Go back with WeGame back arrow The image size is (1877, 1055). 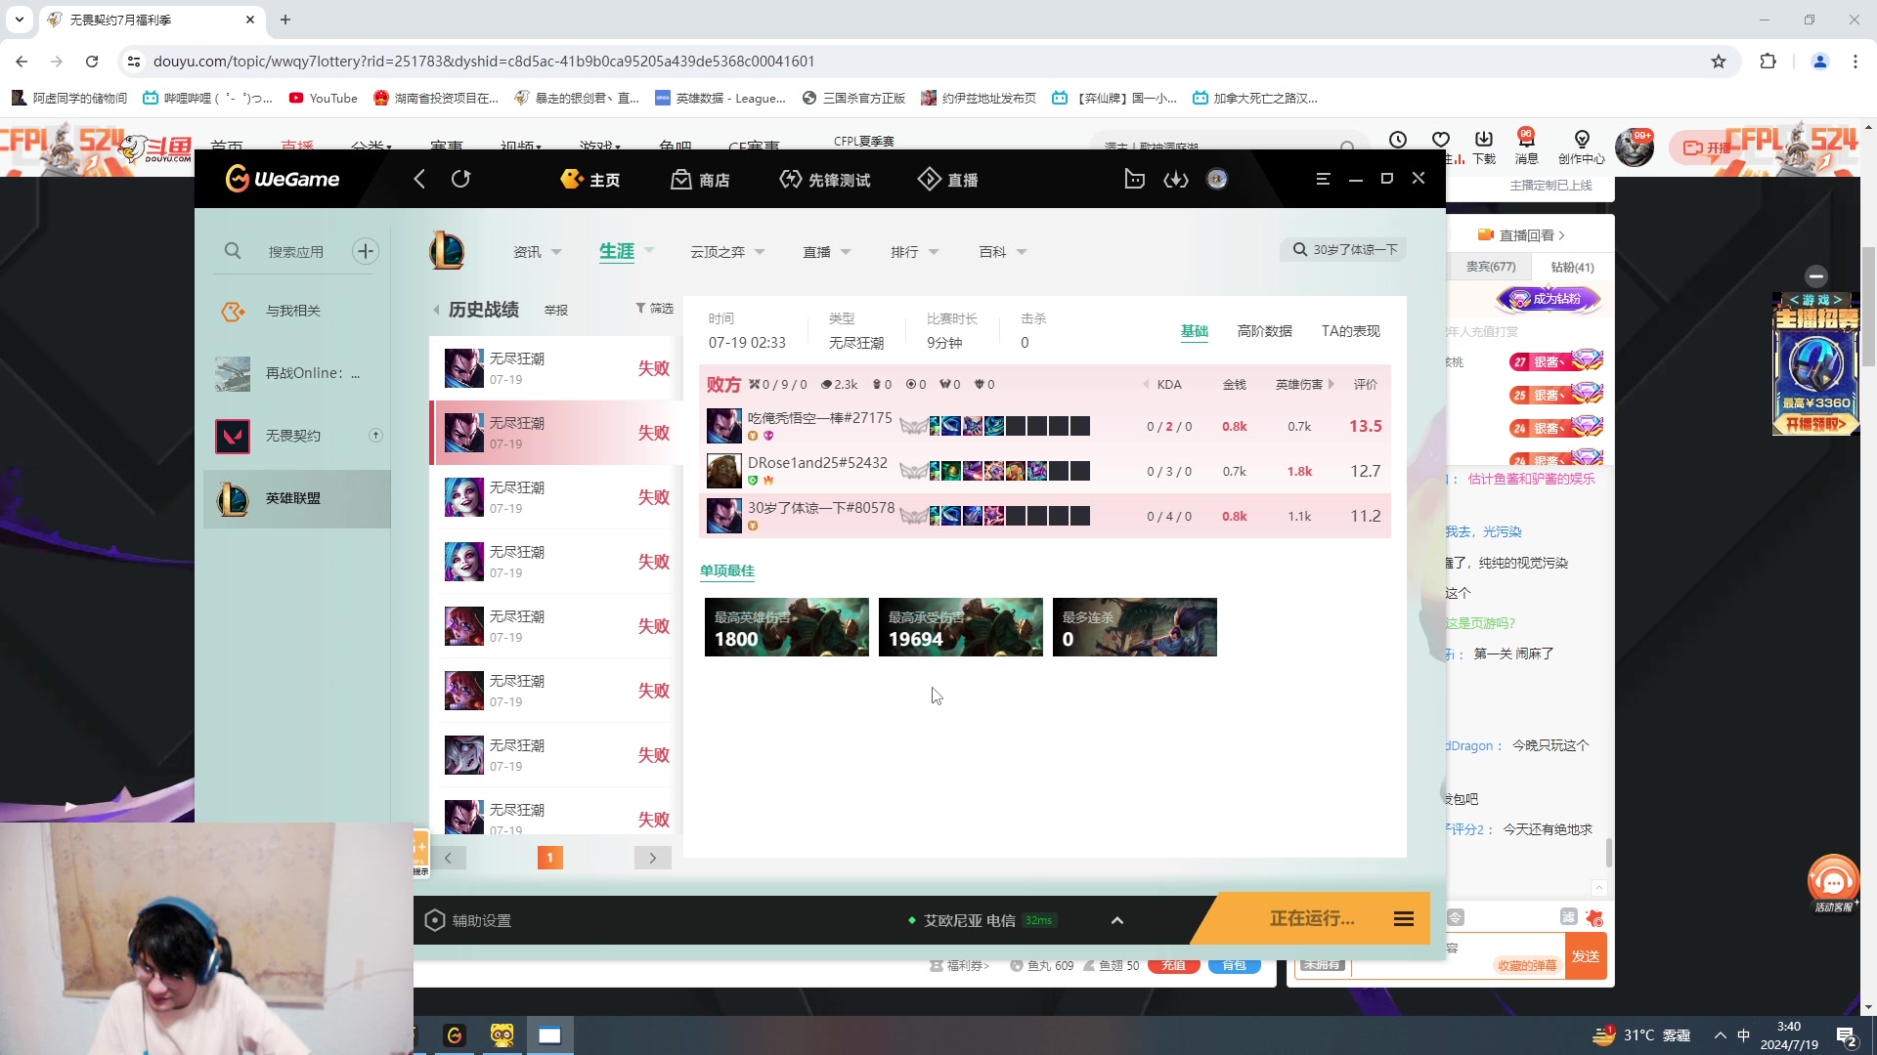click(419, 179)
